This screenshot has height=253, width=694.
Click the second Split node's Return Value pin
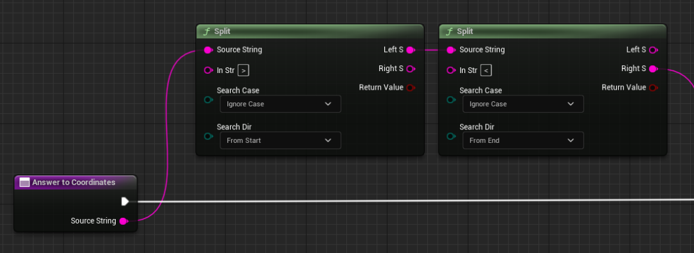tap(653, 87)
